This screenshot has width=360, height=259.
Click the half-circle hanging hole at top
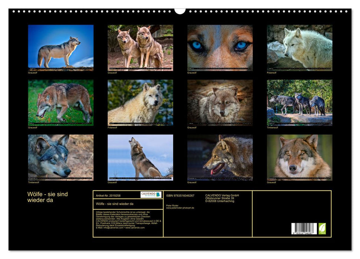(180, 11)
